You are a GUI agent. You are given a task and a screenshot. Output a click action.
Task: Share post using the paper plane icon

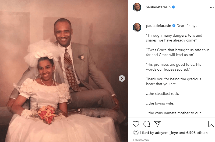pyautogui.click(x=157, y=124)
